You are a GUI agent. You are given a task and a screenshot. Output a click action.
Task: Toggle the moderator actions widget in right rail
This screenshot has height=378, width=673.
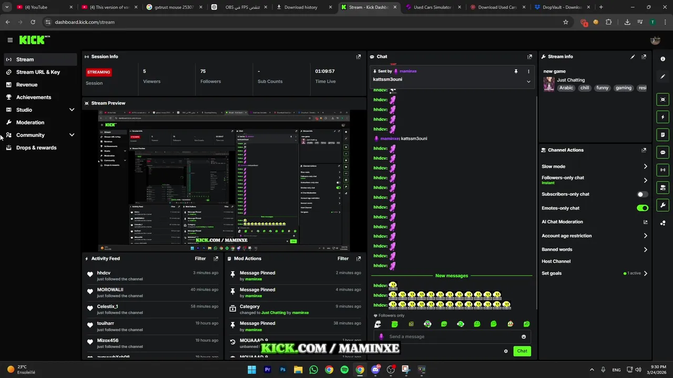(x=663, y=187)
